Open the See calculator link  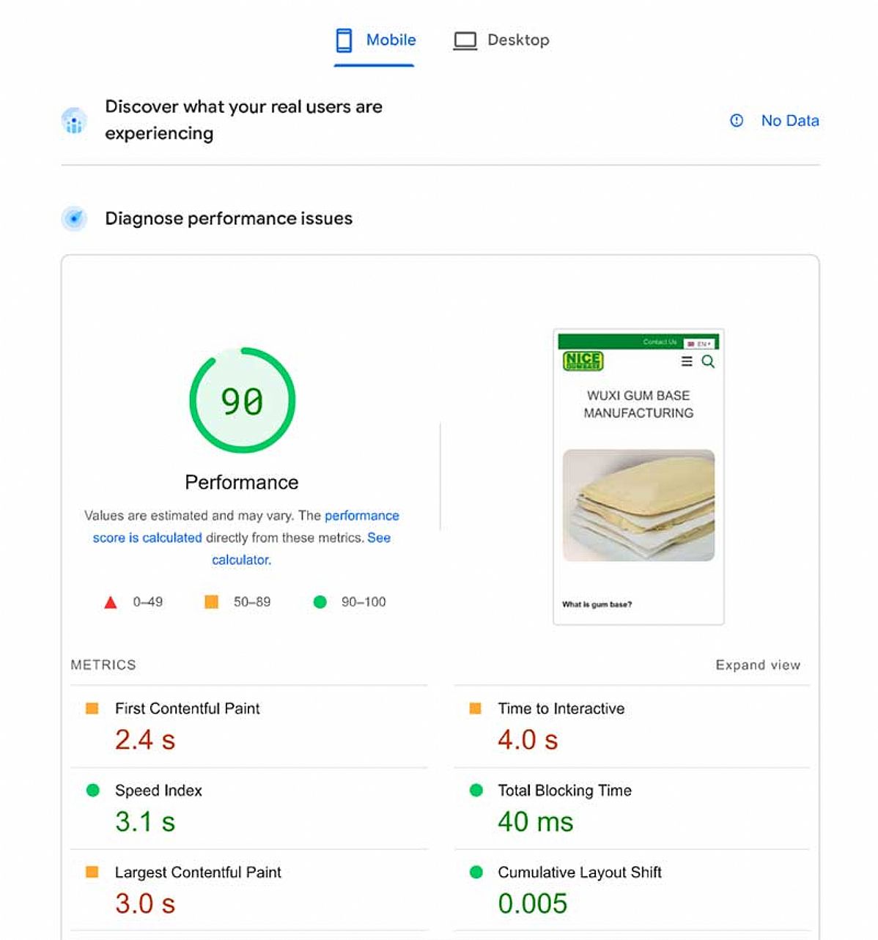pos(242,560)
